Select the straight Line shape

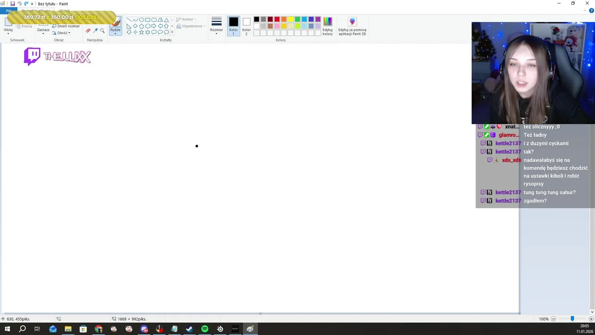coord(129,20)
